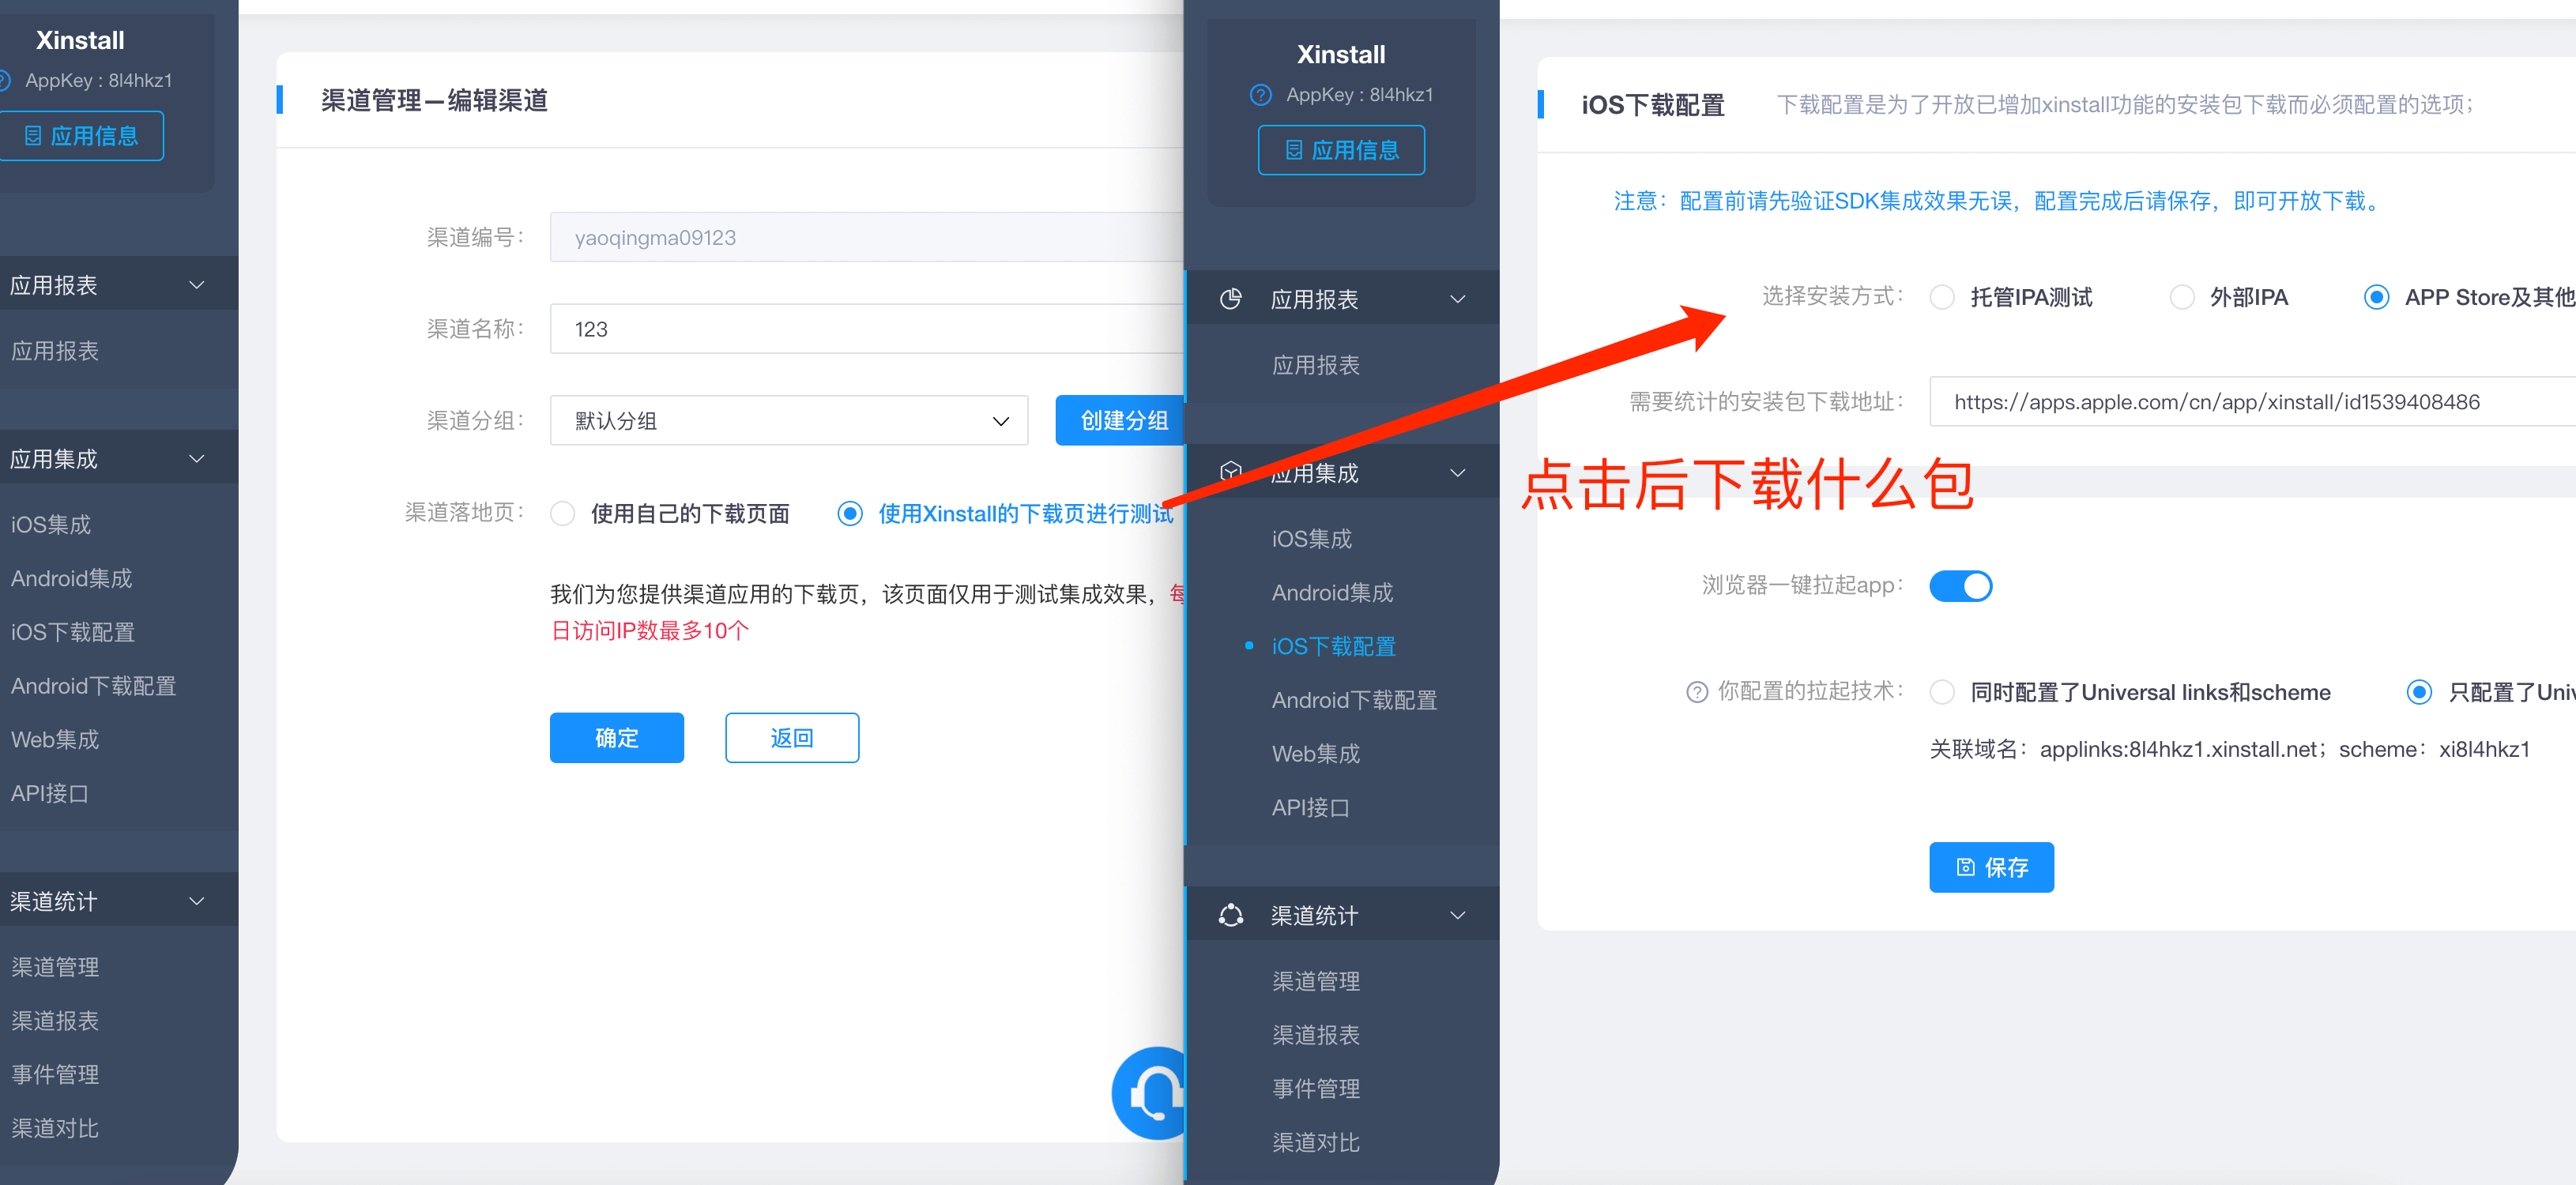The image size is (2576, 1185).
Task: Open iOS下载配置 in left sidebar
Action: tap(73, 633)
